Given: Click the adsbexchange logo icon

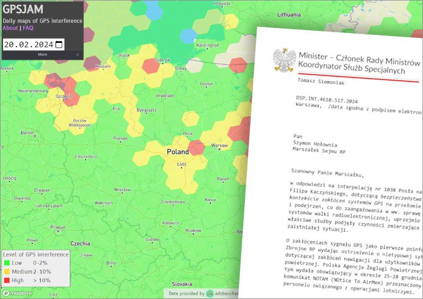Looking at the screenshot, I should click(210, 293).
